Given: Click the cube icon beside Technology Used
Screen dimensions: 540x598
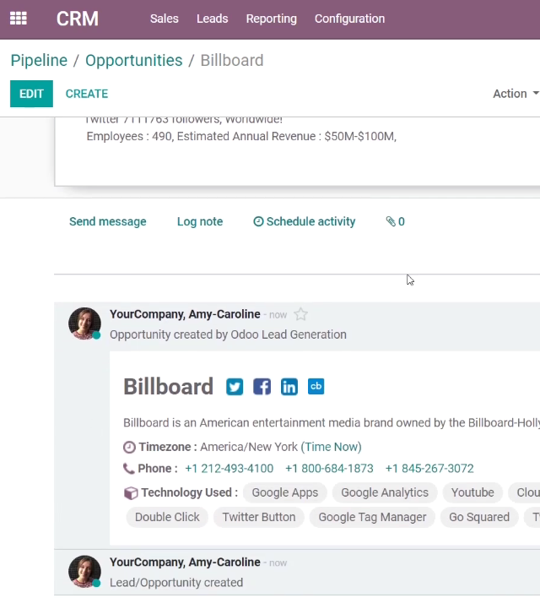Looking at the screenshot, I should coord(131,492).
